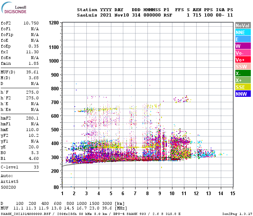Click the Lowell Digisonde logo
253x216 pixels.
pyautogui.click(x=14, y=8)
